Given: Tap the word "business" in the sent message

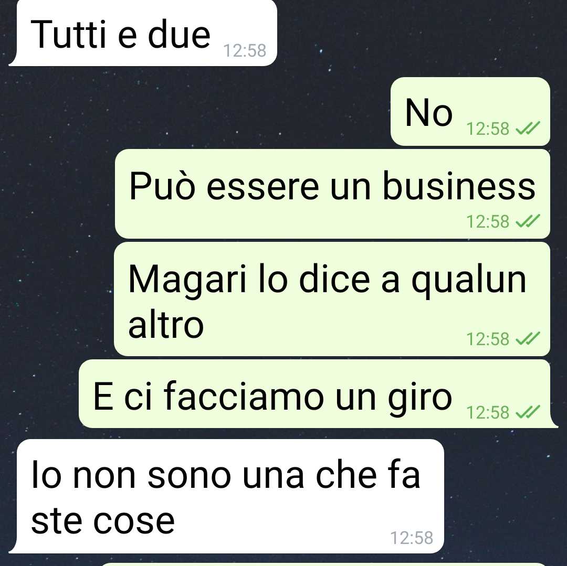Looking at the screenshot, I should click(x=459, y=186).
